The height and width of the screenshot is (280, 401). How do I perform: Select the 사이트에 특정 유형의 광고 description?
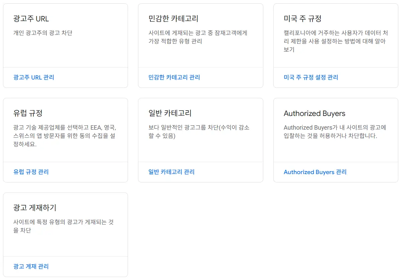coord(63,226)
